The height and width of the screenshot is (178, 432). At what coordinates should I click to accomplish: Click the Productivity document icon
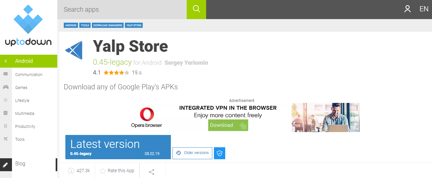6,126
